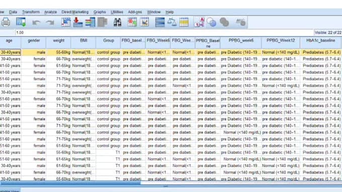Click the Undo arrow icon
The image size is (342, 192).
click(x=36, y=23)
